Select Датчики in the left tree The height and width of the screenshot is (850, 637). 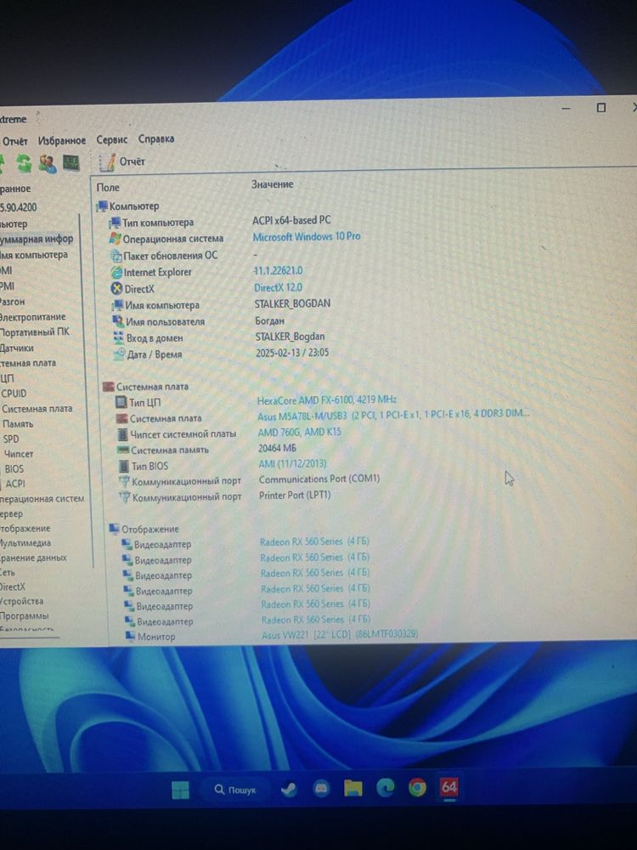[x=17, y=348]
